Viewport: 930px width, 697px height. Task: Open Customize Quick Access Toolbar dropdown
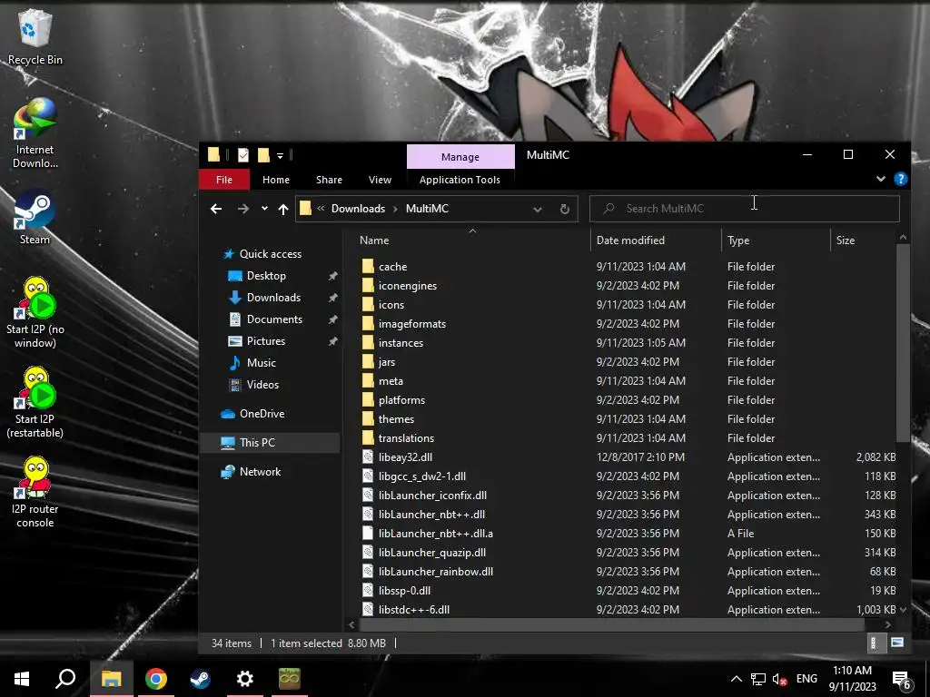coord(280,156)
